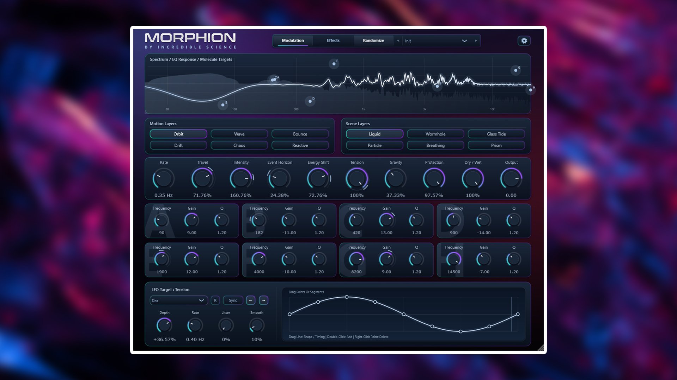Click the R button beside Sine
The image size is (677, 380).
(x=215, y=300)
